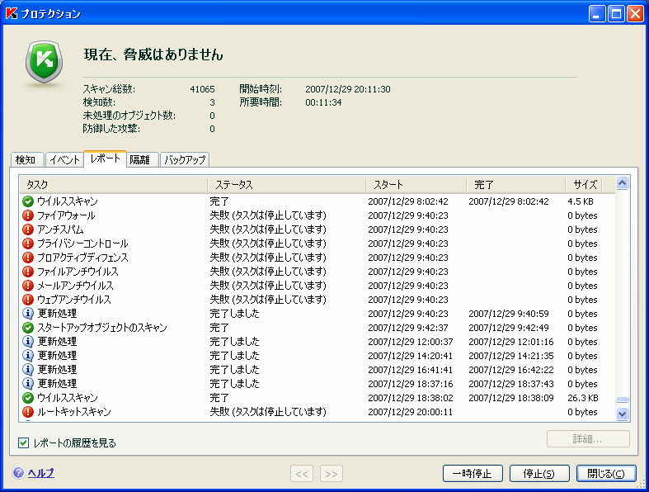Click info icon for 更新処理 started 9:40:23

pos(28,314)
